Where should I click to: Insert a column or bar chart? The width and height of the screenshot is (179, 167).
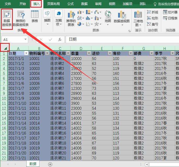[80, 12]
